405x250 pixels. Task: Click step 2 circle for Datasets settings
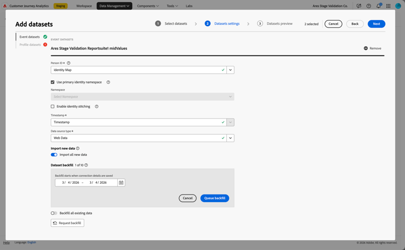click(207, 24)
